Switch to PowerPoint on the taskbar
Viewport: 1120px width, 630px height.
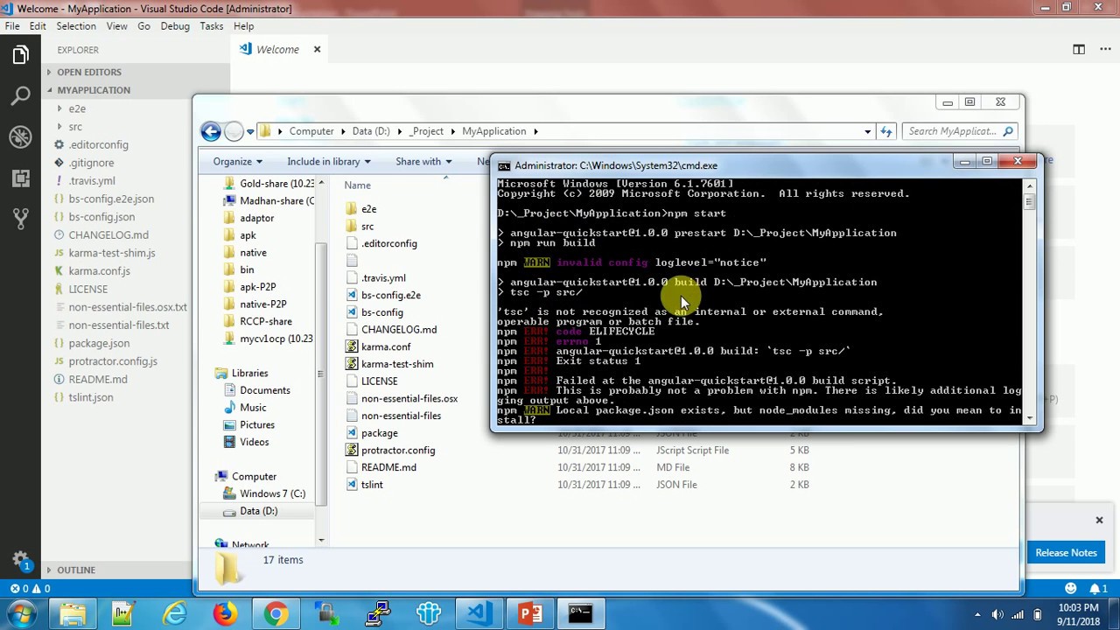tap(530, 613)
